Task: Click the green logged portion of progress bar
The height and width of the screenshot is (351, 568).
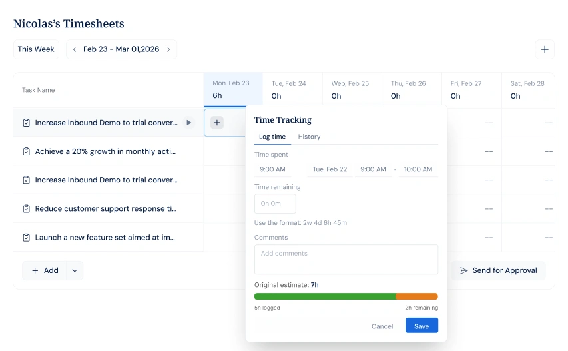Action: [x=325, y=296]
